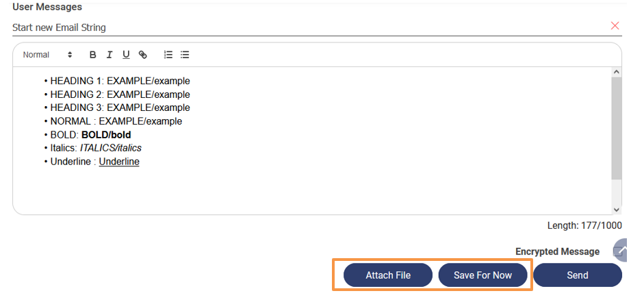Image resolution: width=631 pixels, height=302 pixels.
Task: Click the message editor scrollbar thumb
Action: pyautogui.click(x=617, y=130)
